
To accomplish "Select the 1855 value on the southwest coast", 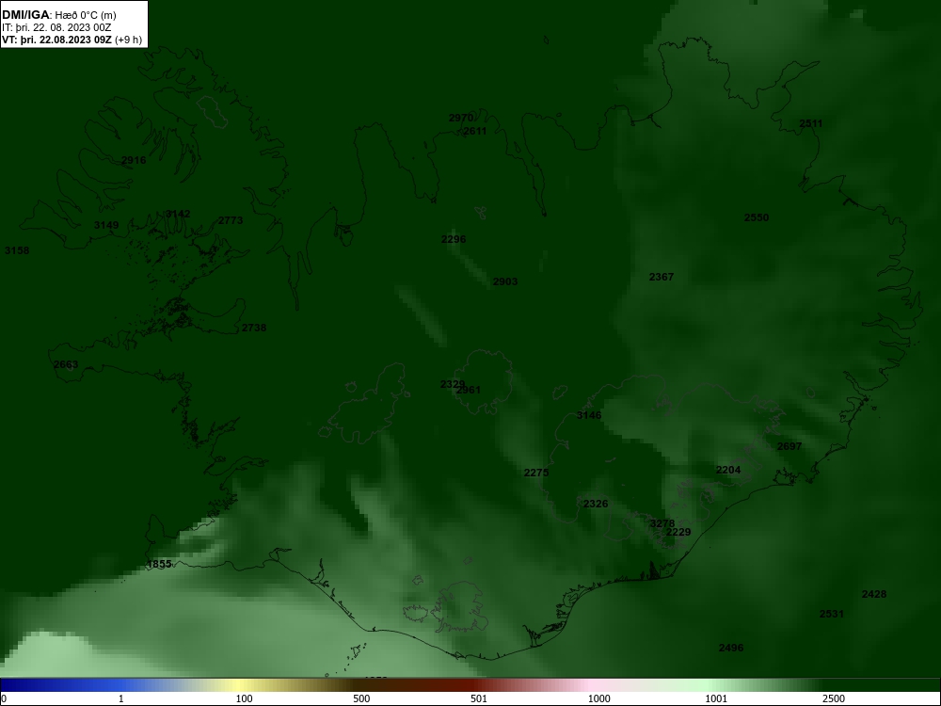I will pos(159,564).
